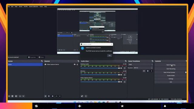Open the virtual camera settings gear icon

(x=186, y=72)
